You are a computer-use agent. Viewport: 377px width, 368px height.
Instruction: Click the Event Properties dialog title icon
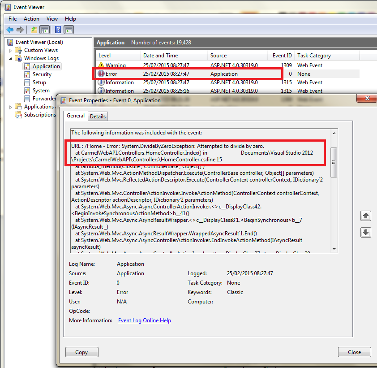(x=64, y=100)
